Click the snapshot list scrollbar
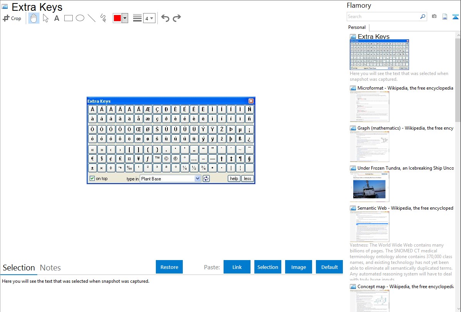This screenshot has width=461, height=312. pos(458,79)
